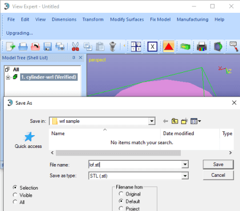This screenshot has height=211, width=240.
Task: Click the All shells icon in tree
Action: click(7, 69)
